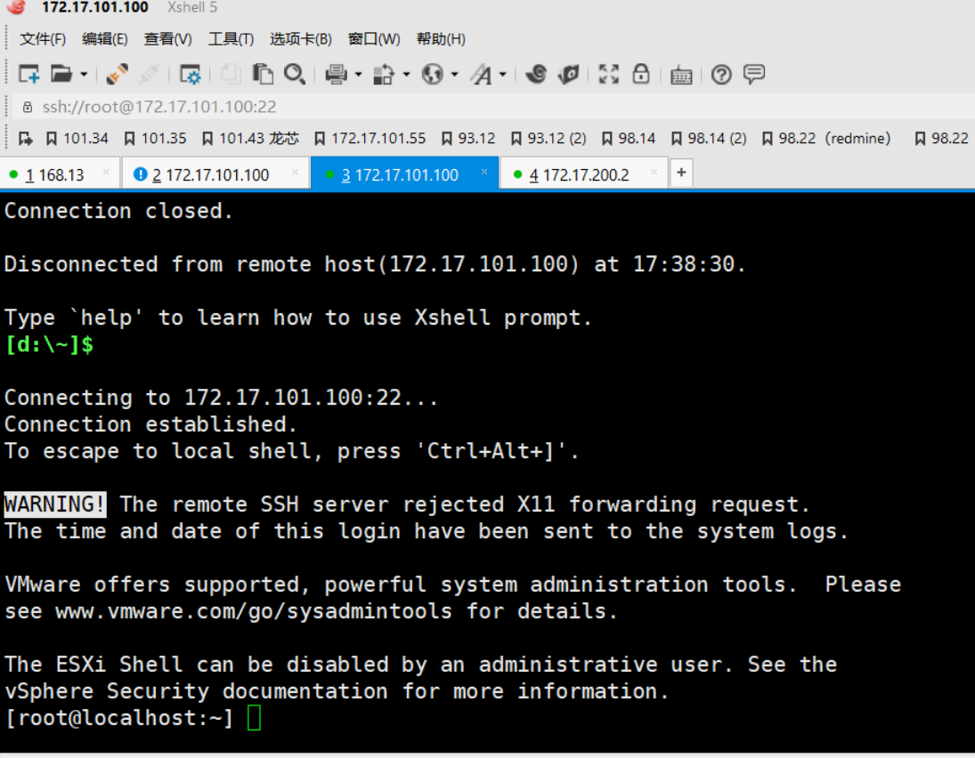The width and height of the screenshot is (975, 758).
Task: Click the Open session folder icon
Action: pyautogui.click(x=61, y=75)
